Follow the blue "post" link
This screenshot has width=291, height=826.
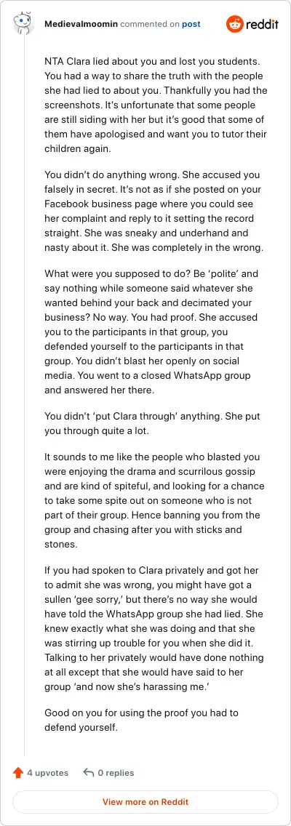point(191,24)
